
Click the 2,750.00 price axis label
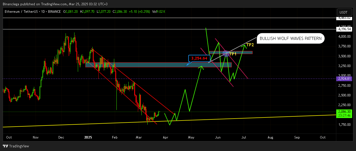344,86
